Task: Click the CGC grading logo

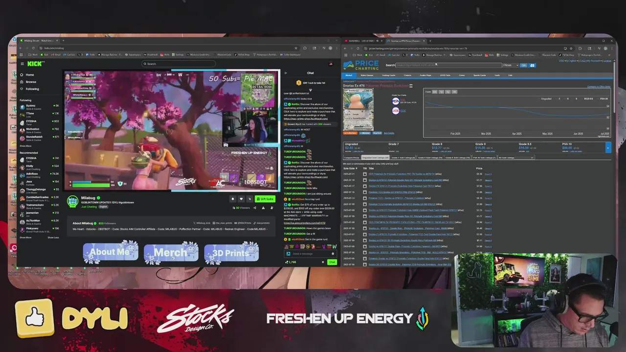Action: click(396, 111)
